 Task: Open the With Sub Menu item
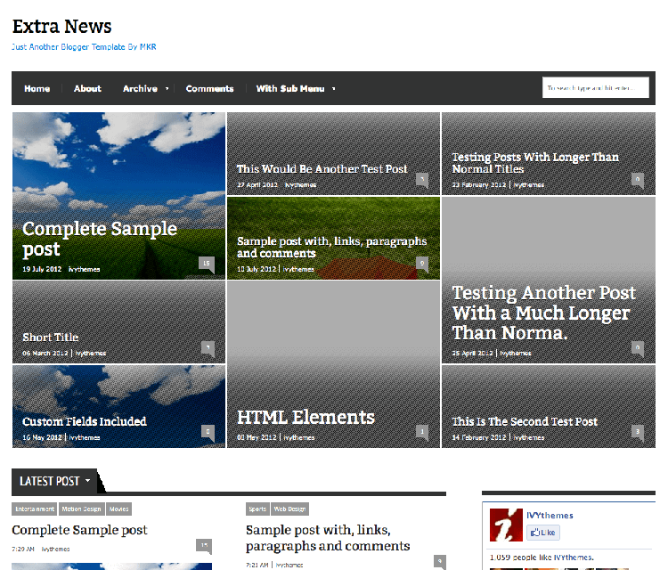pyautogui.click(x=290, y=88)
